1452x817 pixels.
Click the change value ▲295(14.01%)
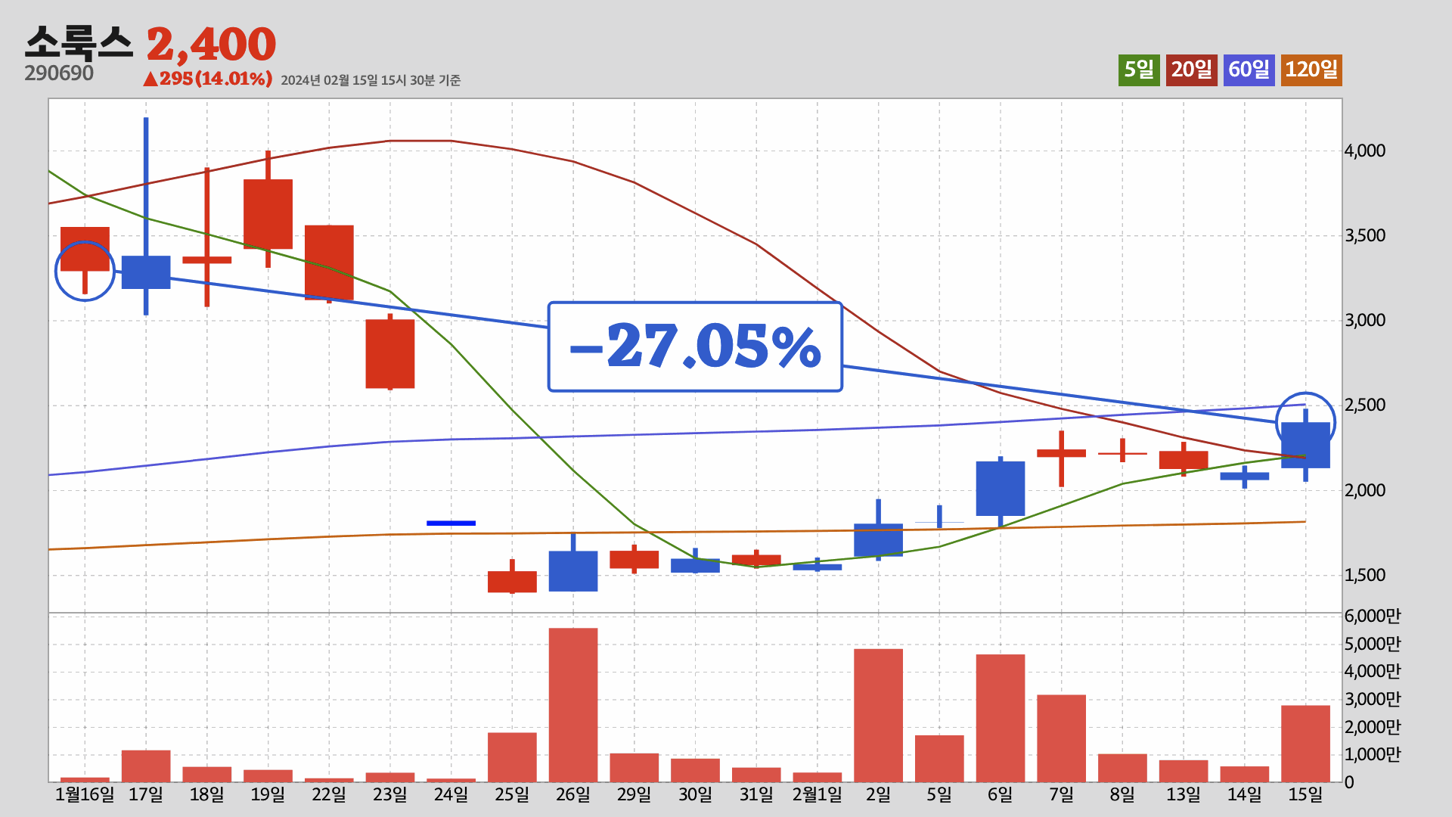208,79
